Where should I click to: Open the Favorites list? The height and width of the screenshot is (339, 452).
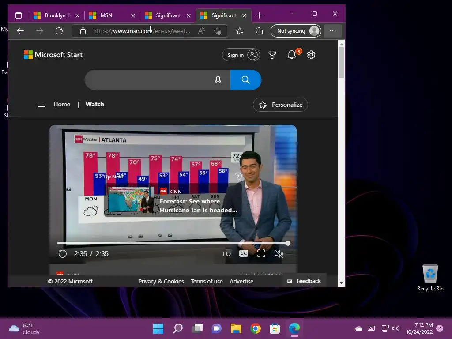[240, 31]
